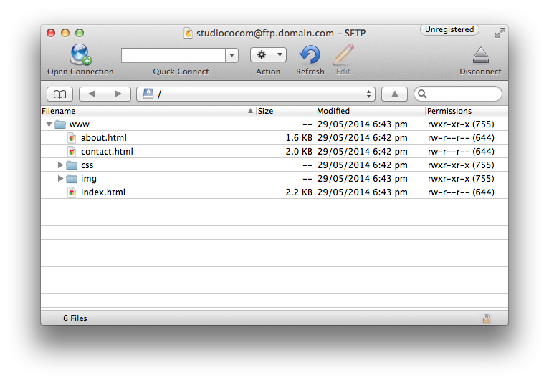
Task: Toggle the bookmarks book icon
Action: pos(60,94)
